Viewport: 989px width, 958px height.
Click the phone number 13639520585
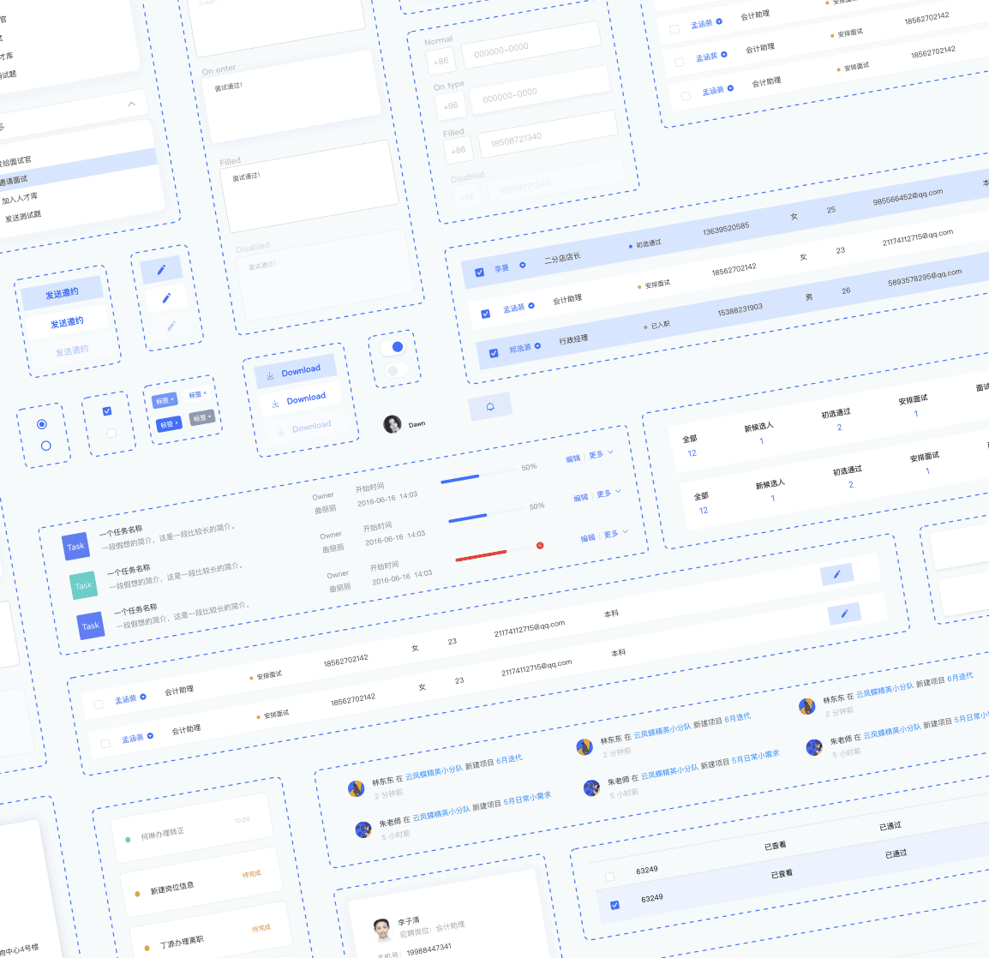click(x=726, y=228)
